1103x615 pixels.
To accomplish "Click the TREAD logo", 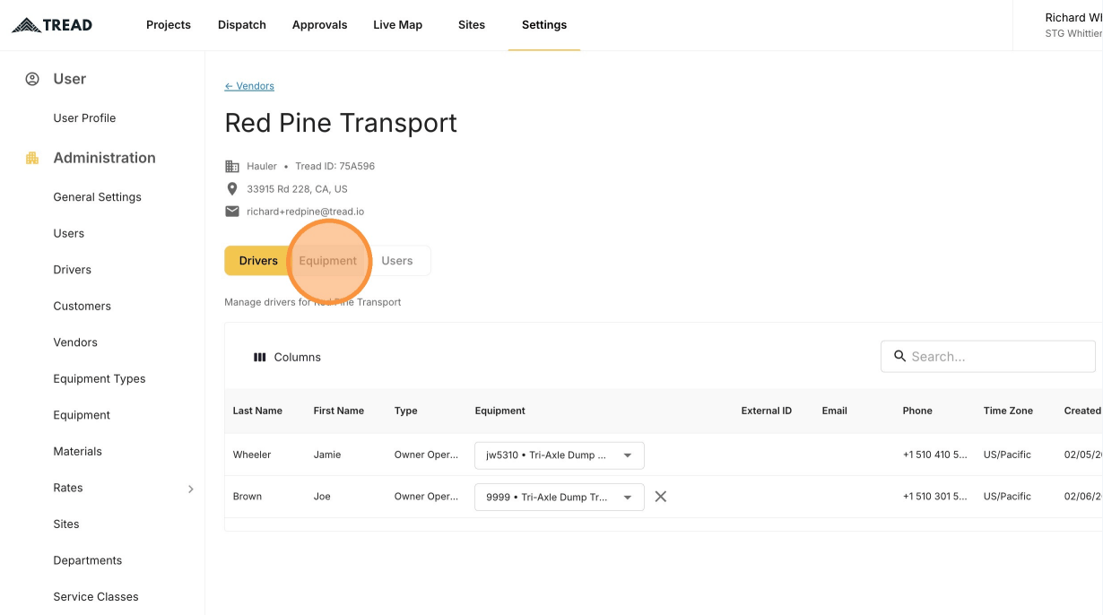I will coord(52,25).
